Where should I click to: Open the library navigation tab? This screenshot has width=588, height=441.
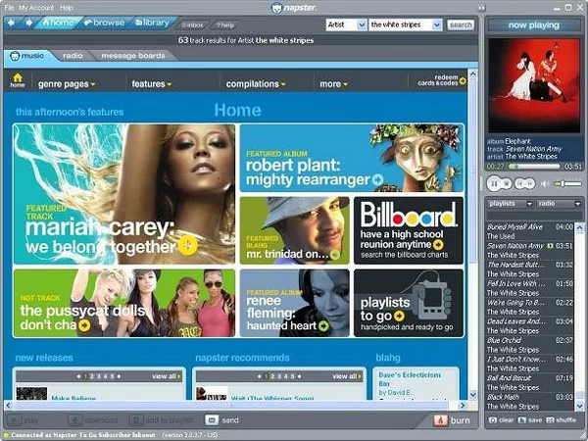click(152, 23)
